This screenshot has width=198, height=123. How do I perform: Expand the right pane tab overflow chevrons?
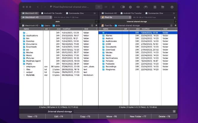174,13
